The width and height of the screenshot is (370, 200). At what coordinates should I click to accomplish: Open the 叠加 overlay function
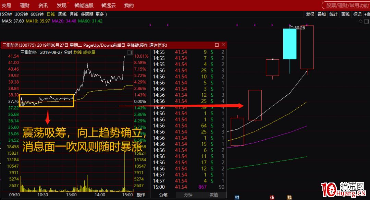(x=321, y=14)
